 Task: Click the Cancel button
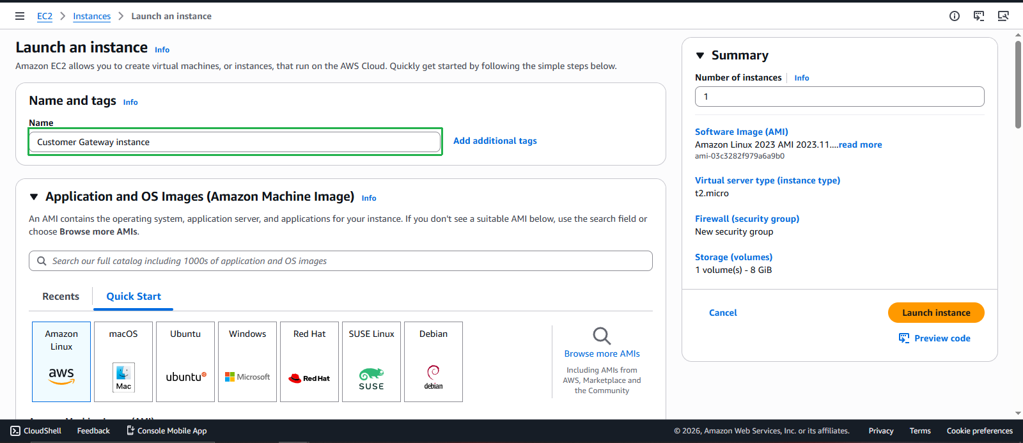[723, 313]
